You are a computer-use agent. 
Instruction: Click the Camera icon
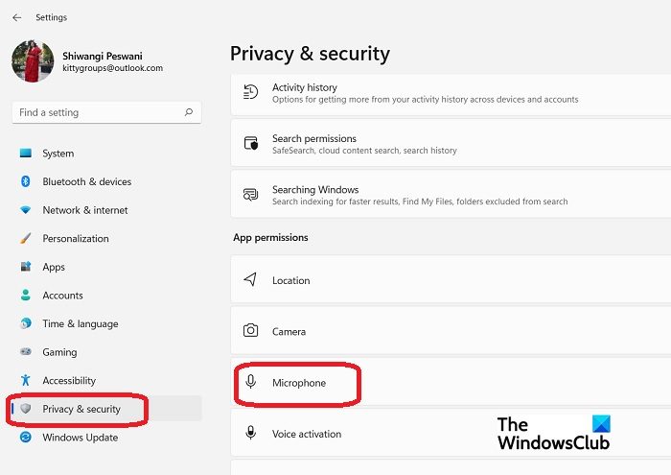tap(250, 331)
